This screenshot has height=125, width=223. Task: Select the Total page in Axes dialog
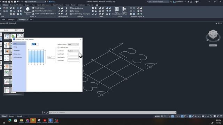[19, 43]
